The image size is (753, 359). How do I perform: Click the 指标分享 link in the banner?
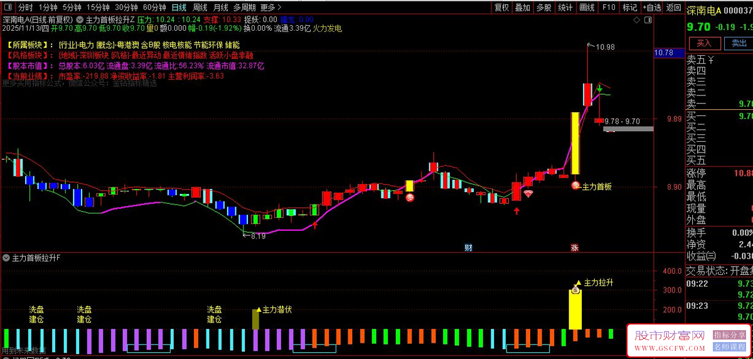pos(730,336)
